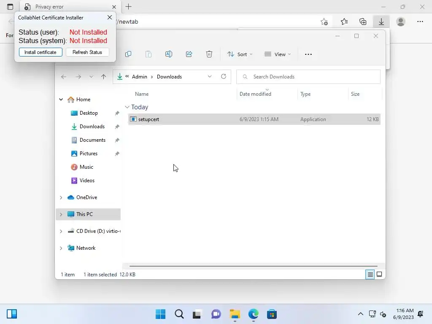Open Edge Settings and more menu
Image resolution: width=432 pixels, height=324 pixels.
[x=420, y=22]
